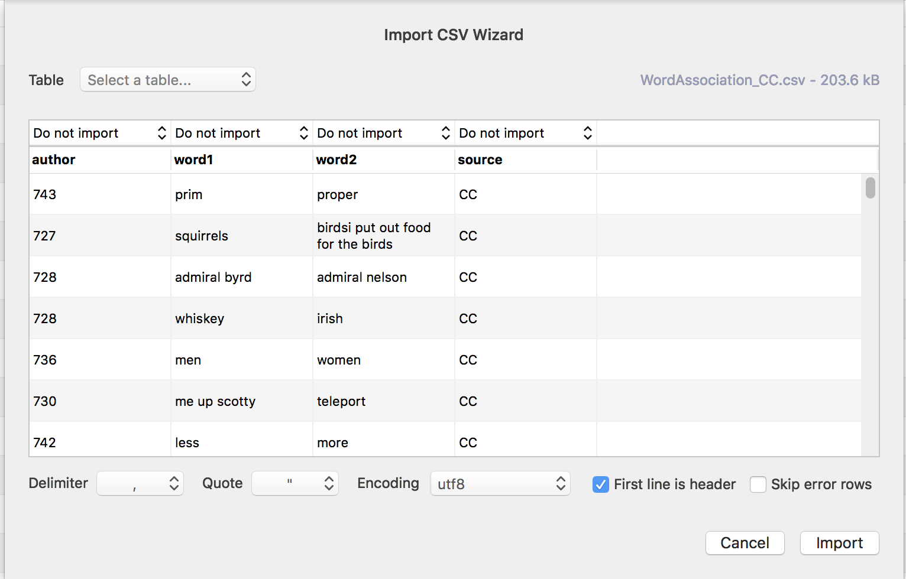
Task: Uncheck First line is header
Action: click(x=600, y=484)
